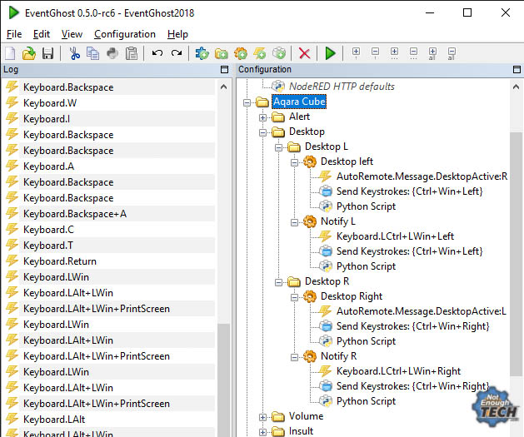
Task: Click the Save floppy disk icon
Action: 47,53
